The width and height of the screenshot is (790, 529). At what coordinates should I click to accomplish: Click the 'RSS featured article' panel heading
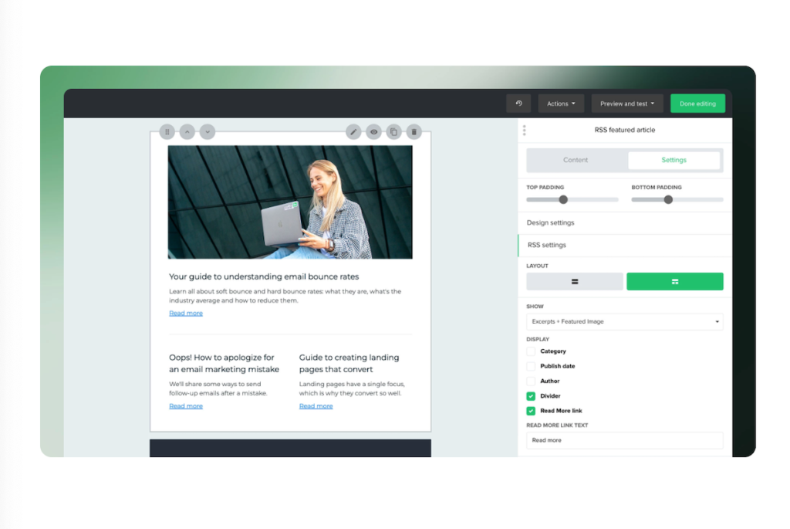[x=625, y=130]
